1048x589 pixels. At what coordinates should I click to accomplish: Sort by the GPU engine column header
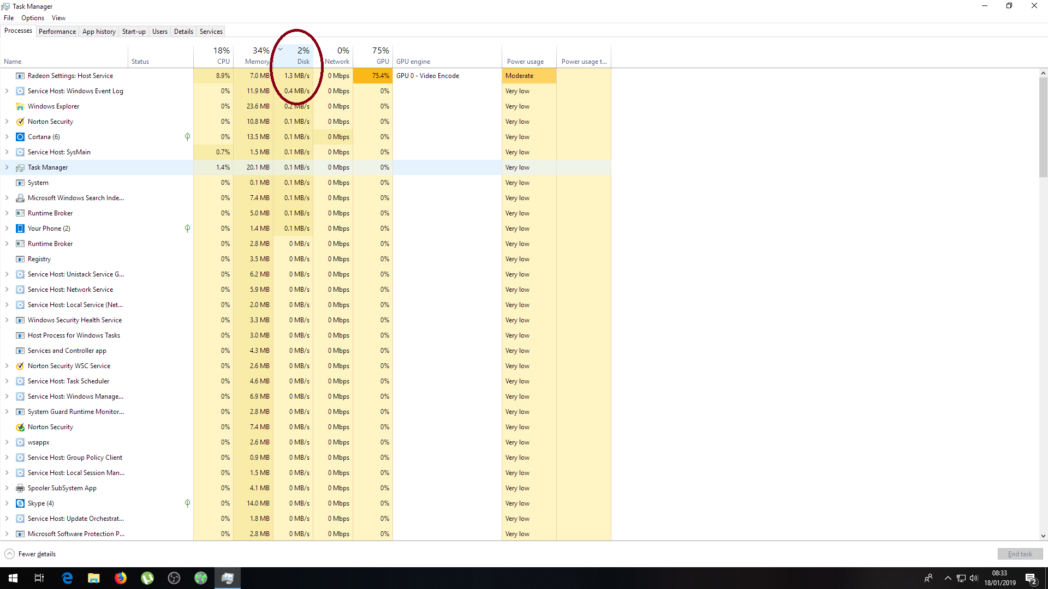click(447, 56)
